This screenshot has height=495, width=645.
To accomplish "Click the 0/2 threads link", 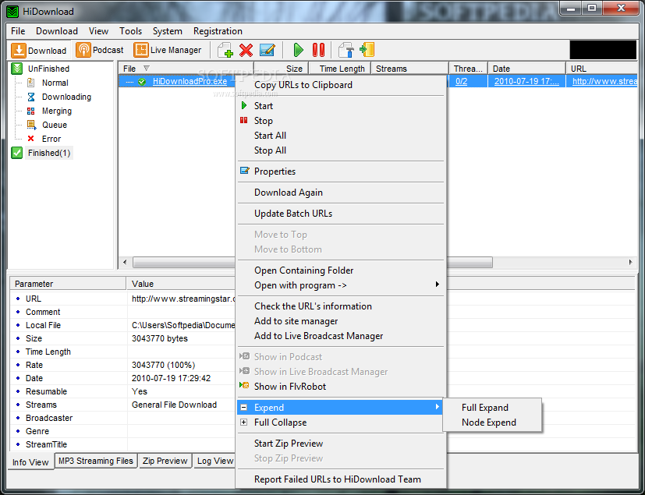I will click(x=461, y=81).
